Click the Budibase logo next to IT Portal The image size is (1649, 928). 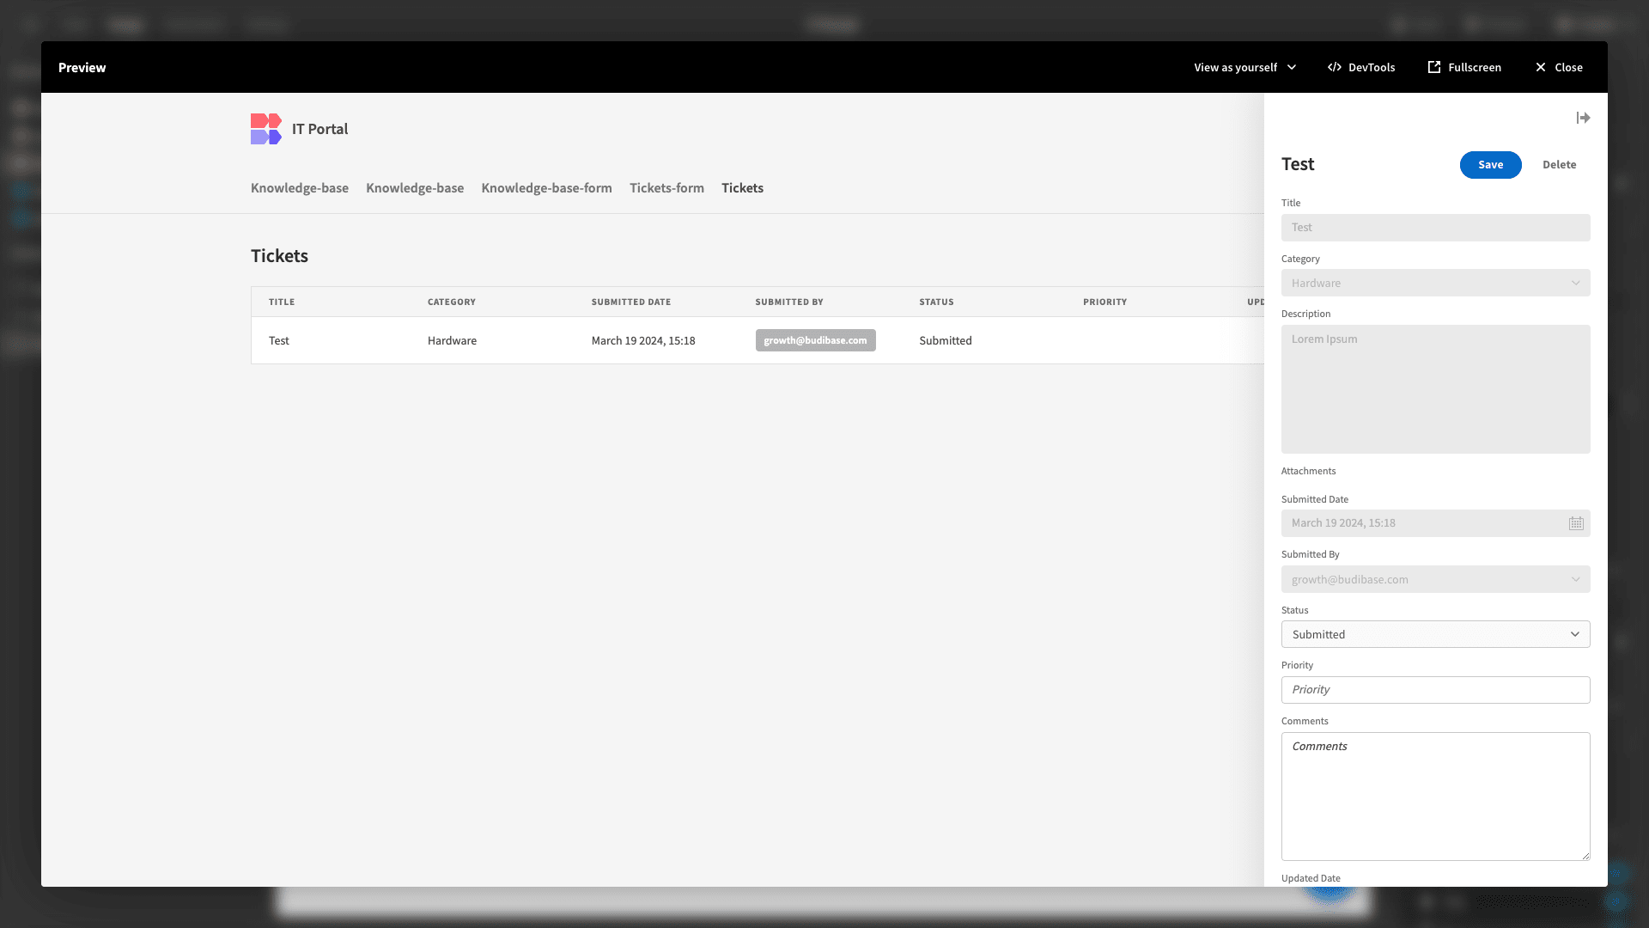tap(266, 129)
